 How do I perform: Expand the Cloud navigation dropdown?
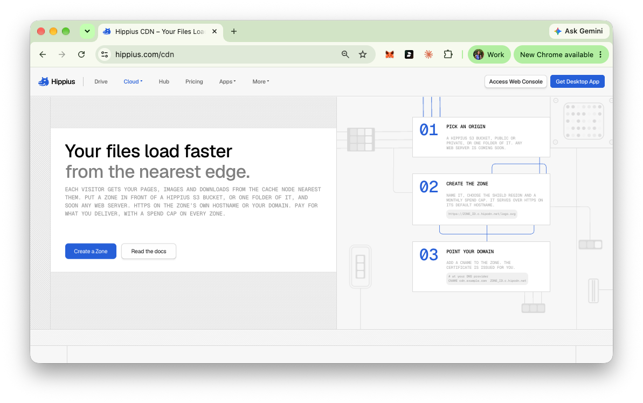point(133,81)
